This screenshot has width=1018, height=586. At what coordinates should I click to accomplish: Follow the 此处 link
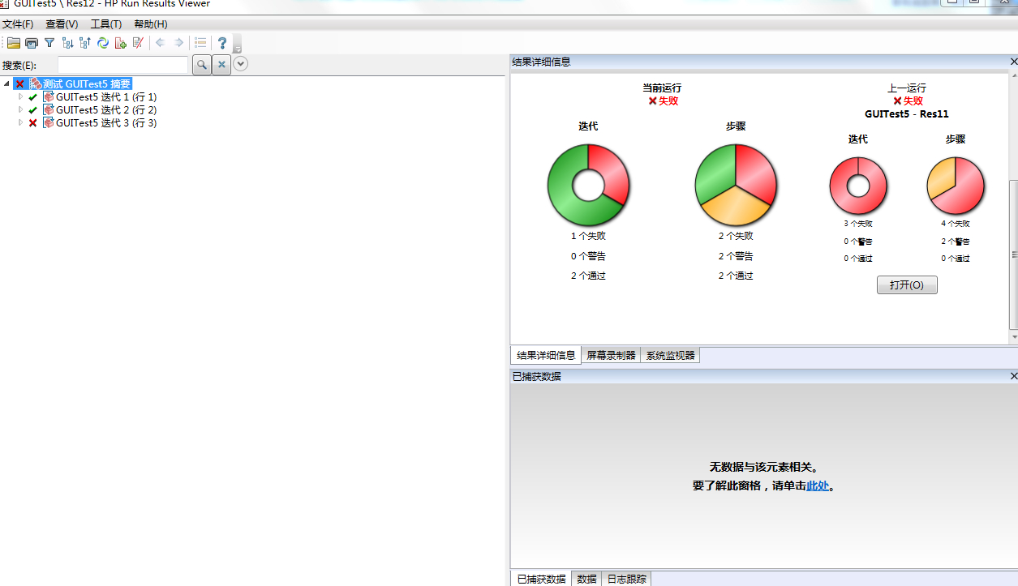(x=818, y=485)
